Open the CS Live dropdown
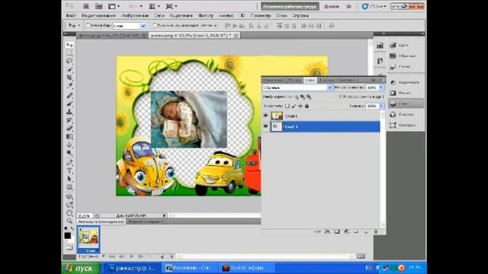The height and width of the screenshot is (274, 488). pyautogui.click(x=374, y=6)
